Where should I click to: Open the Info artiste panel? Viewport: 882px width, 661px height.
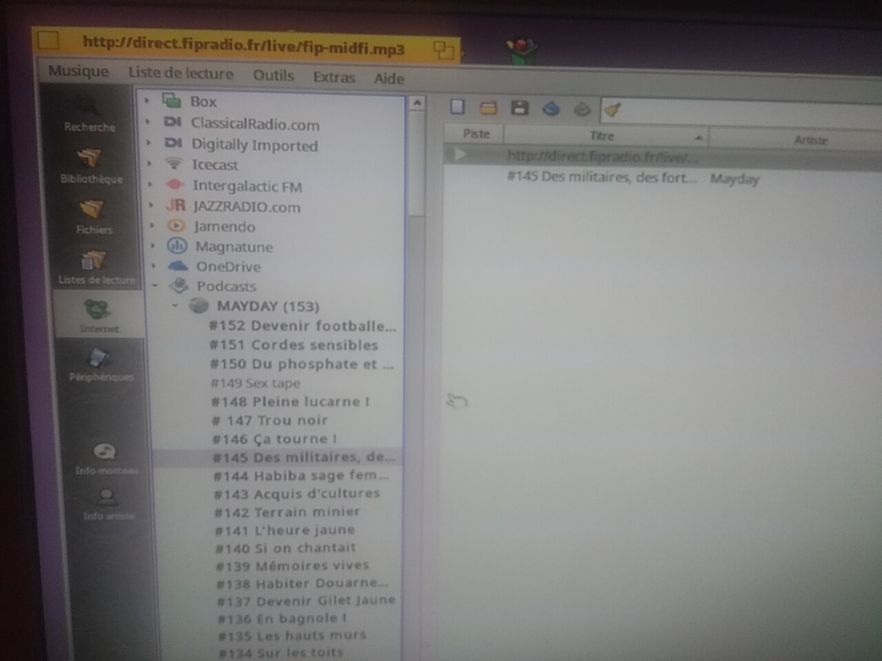[x=107, y=504]
